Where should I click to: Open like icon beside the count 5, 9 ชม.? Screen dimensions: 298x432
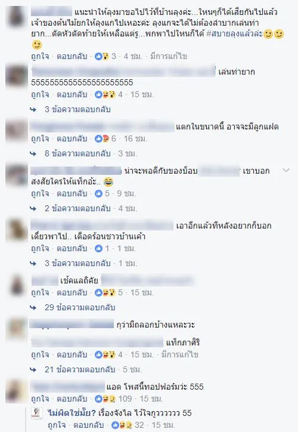coord(98,194)
